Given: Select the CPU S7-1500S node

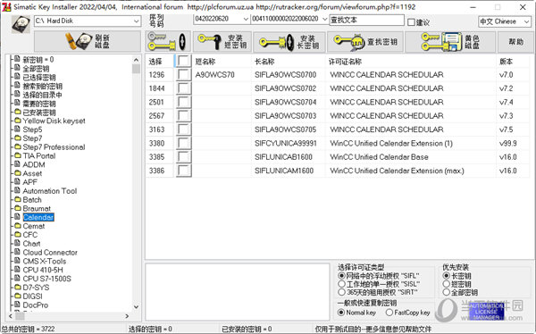Looking at the screenshot, I should (x=46, y=279).
